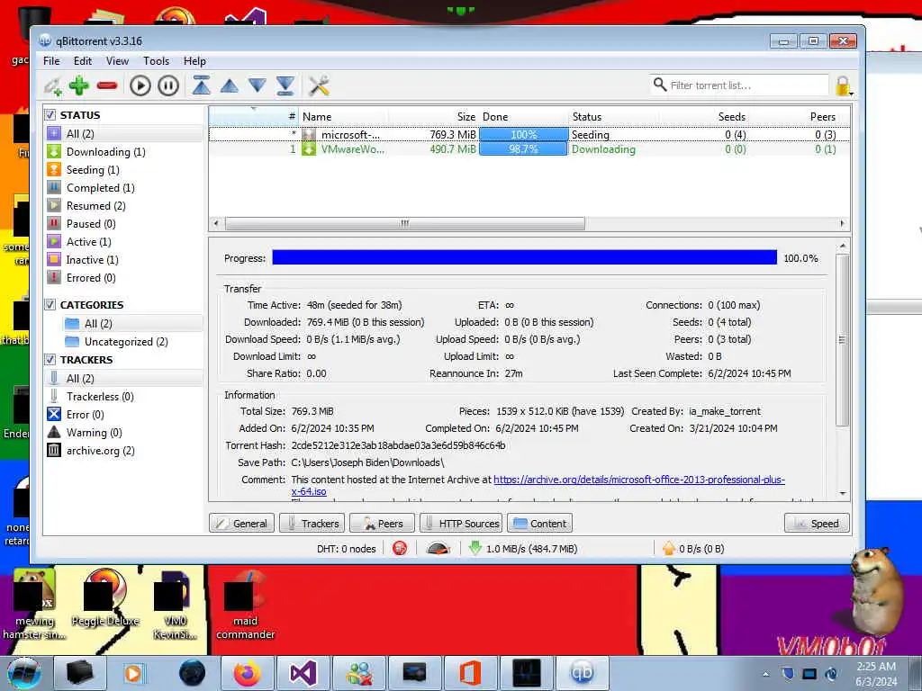
Task: Sort by the Name column header
Action: pos(343,116)
